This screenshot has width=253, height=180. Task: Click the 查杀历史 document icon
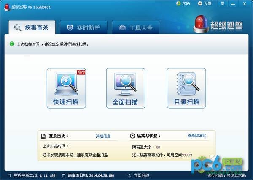[x=43, y=136]
